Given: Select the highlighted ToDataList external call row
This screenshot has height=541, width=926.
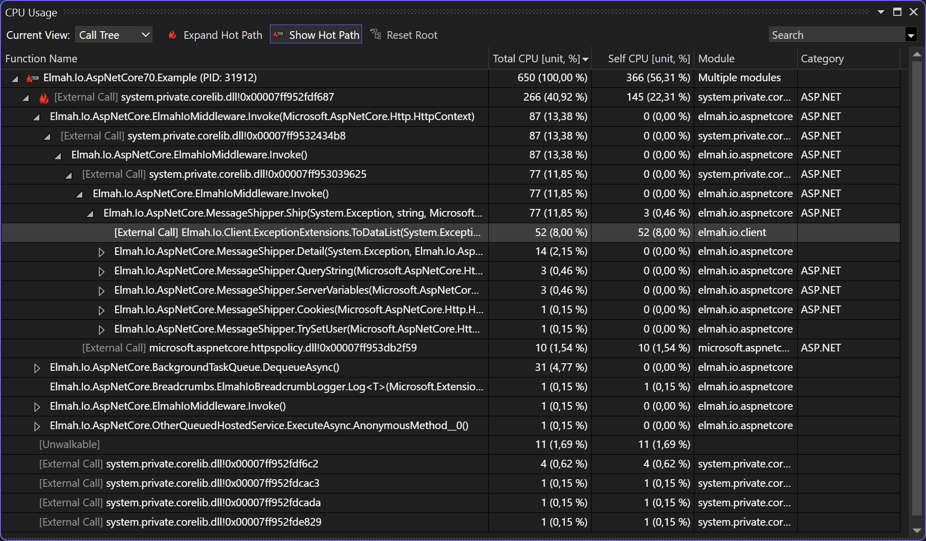Looking at the screenshot, I should 297,232.
